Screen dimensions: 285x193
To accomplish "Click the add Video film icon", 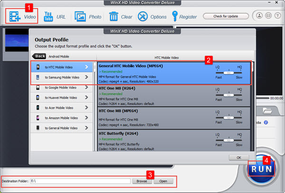I will coord(15,17).
